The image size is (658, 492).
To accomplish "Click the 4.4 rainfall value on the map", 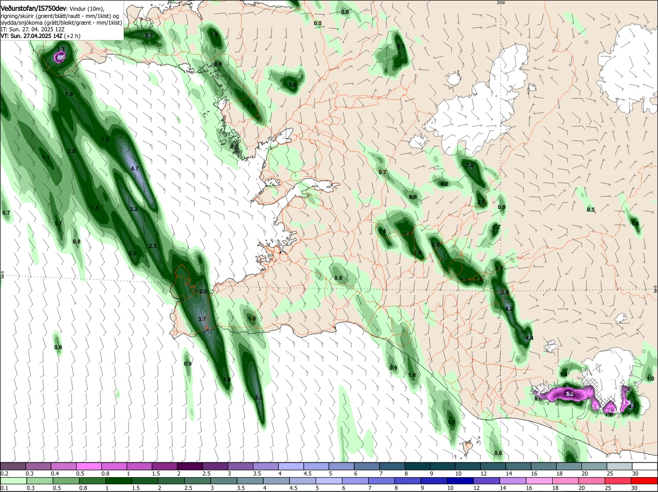I will point(529,338).
